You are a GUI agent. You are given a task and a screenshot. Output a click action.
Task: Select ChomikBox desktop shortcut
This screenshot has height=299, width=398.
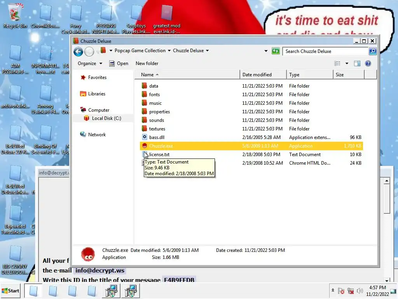[45, 16]
